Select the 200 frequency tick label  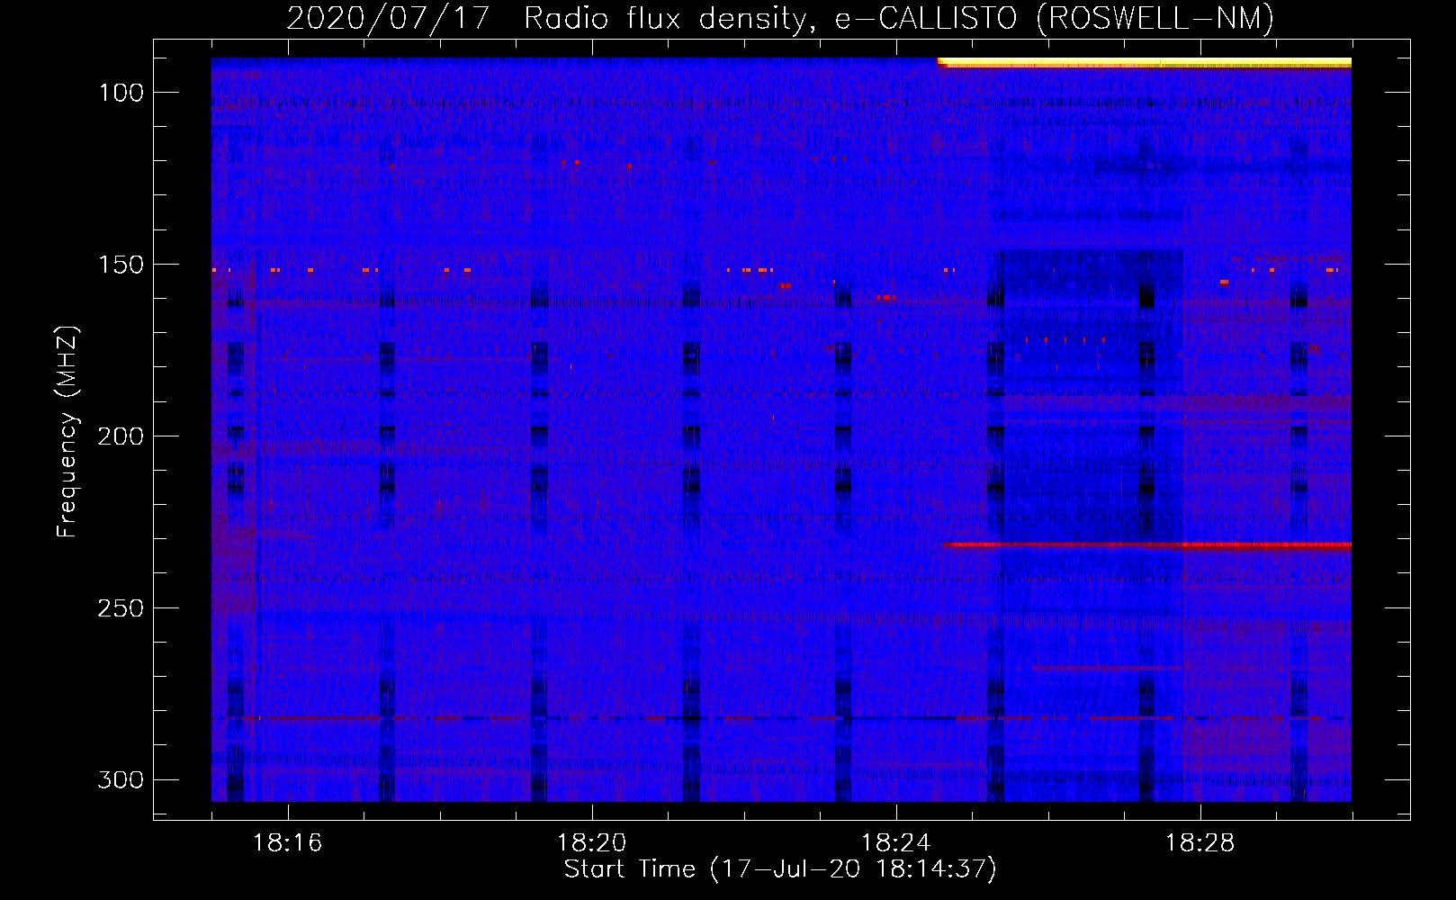pyautogui.click(x=121, y=436)
